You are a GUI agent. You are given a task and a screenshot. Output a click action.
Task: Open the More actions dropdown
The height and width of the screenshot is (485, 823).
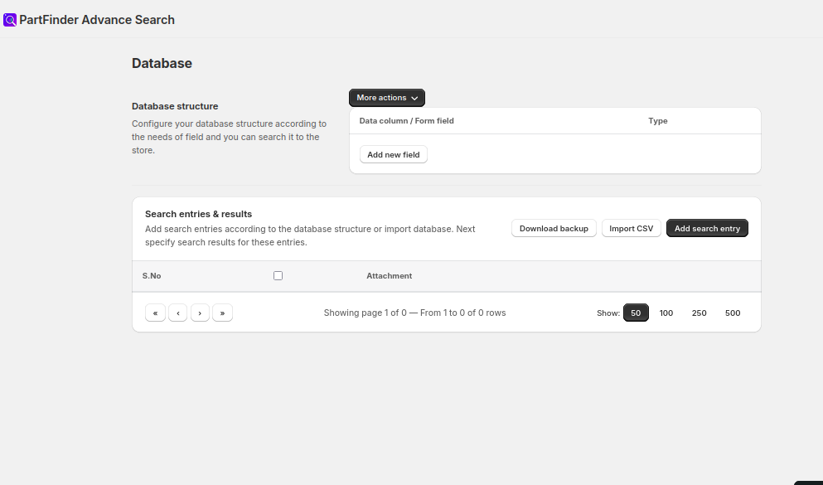[x=387, y=98]
